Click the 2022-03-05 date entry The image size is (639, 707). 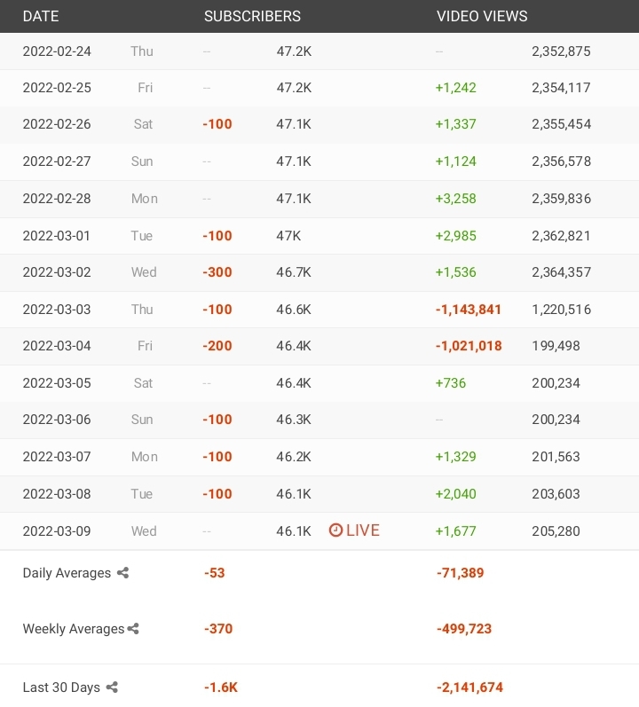[x=57, y=383]
